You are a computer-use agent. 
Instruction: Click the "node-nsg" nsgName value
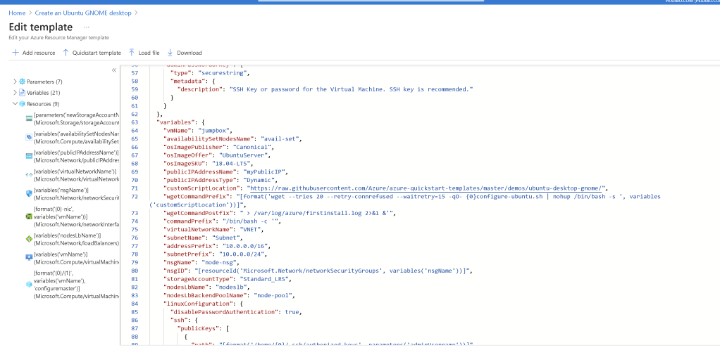(218, 262)
